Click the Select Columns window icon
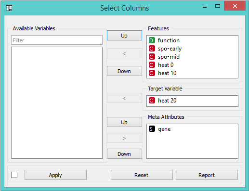The height and width of the screenshot is (191, 249). tap(9, 8)
